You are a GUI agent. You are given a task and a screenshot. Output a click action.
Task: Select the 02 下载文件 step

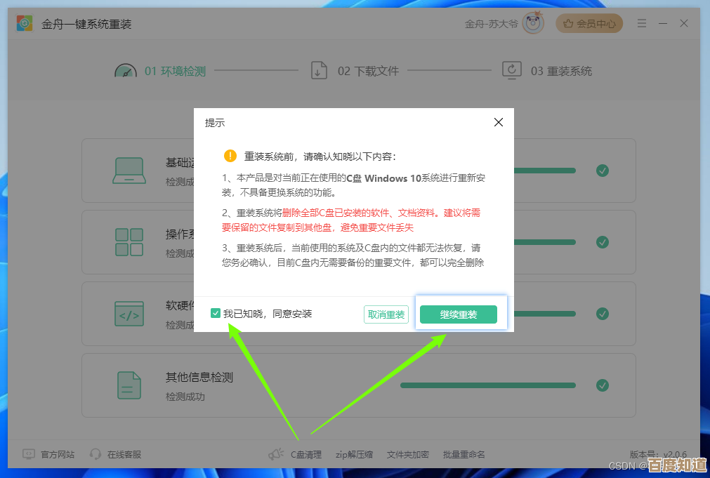tap(370, 70)
